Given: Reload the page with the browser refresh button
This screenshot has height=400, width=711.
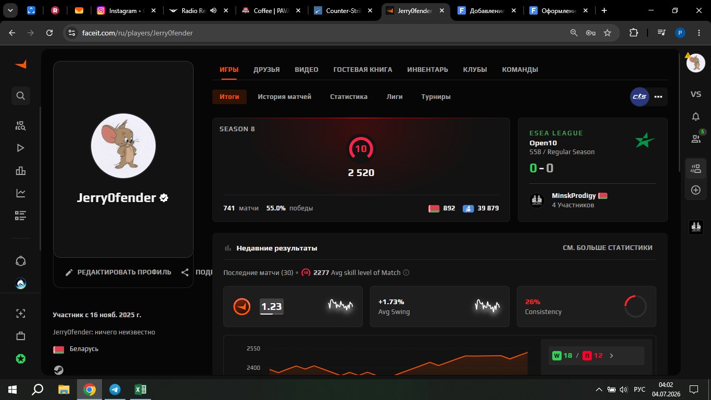Looking at the screenshot, I should (49, 32).
